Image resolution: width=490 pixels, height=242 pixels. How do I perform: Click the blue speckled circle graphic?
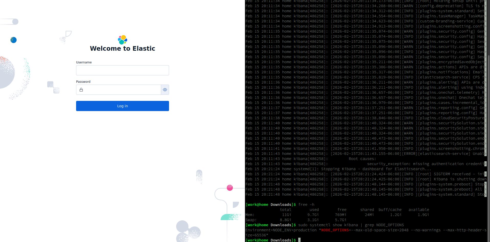tap(14, 40)
